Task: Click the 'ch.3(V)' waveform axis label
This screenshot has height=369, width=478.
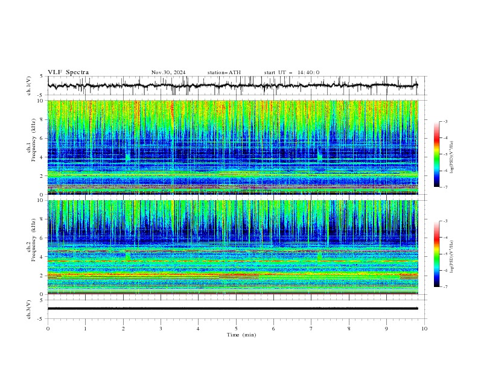Action: point(29,309)
